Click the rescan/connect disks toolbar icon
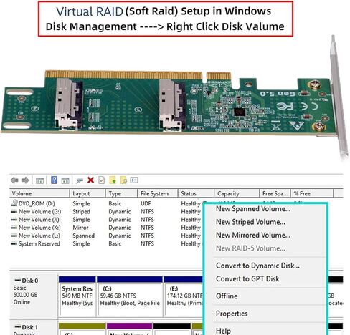The height and width of the screenshot is (335, 350). [80, 180]
